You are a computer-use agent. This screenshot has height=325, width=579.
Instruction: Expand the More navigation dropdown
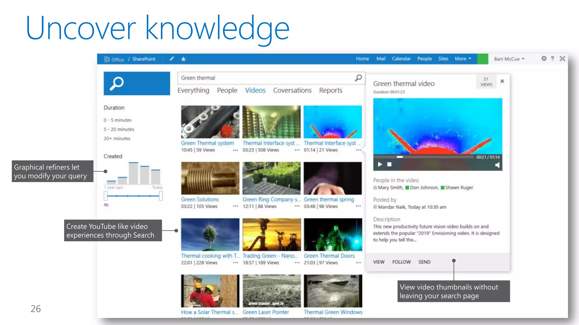pos(463,59)
